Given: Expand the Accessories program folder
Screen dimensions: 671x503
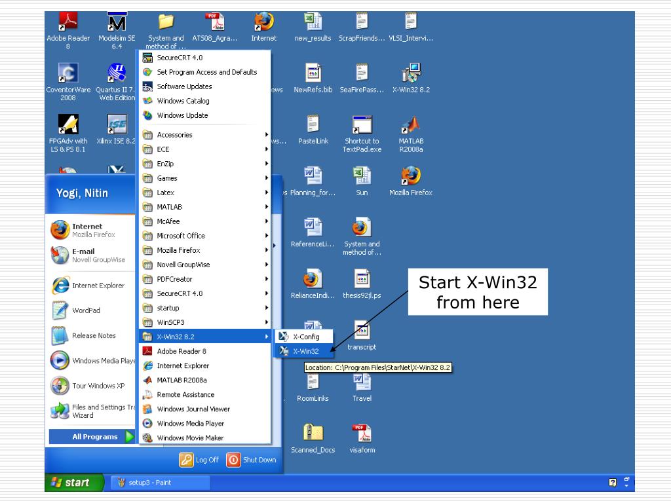Looking at the screenshot, I should point(205,135).
